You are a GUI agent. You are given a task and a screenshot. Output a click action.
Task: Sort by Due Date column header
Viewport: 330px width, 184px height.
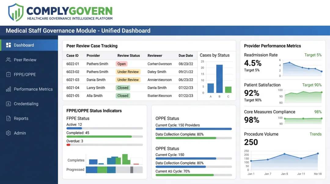coord(186,56)
